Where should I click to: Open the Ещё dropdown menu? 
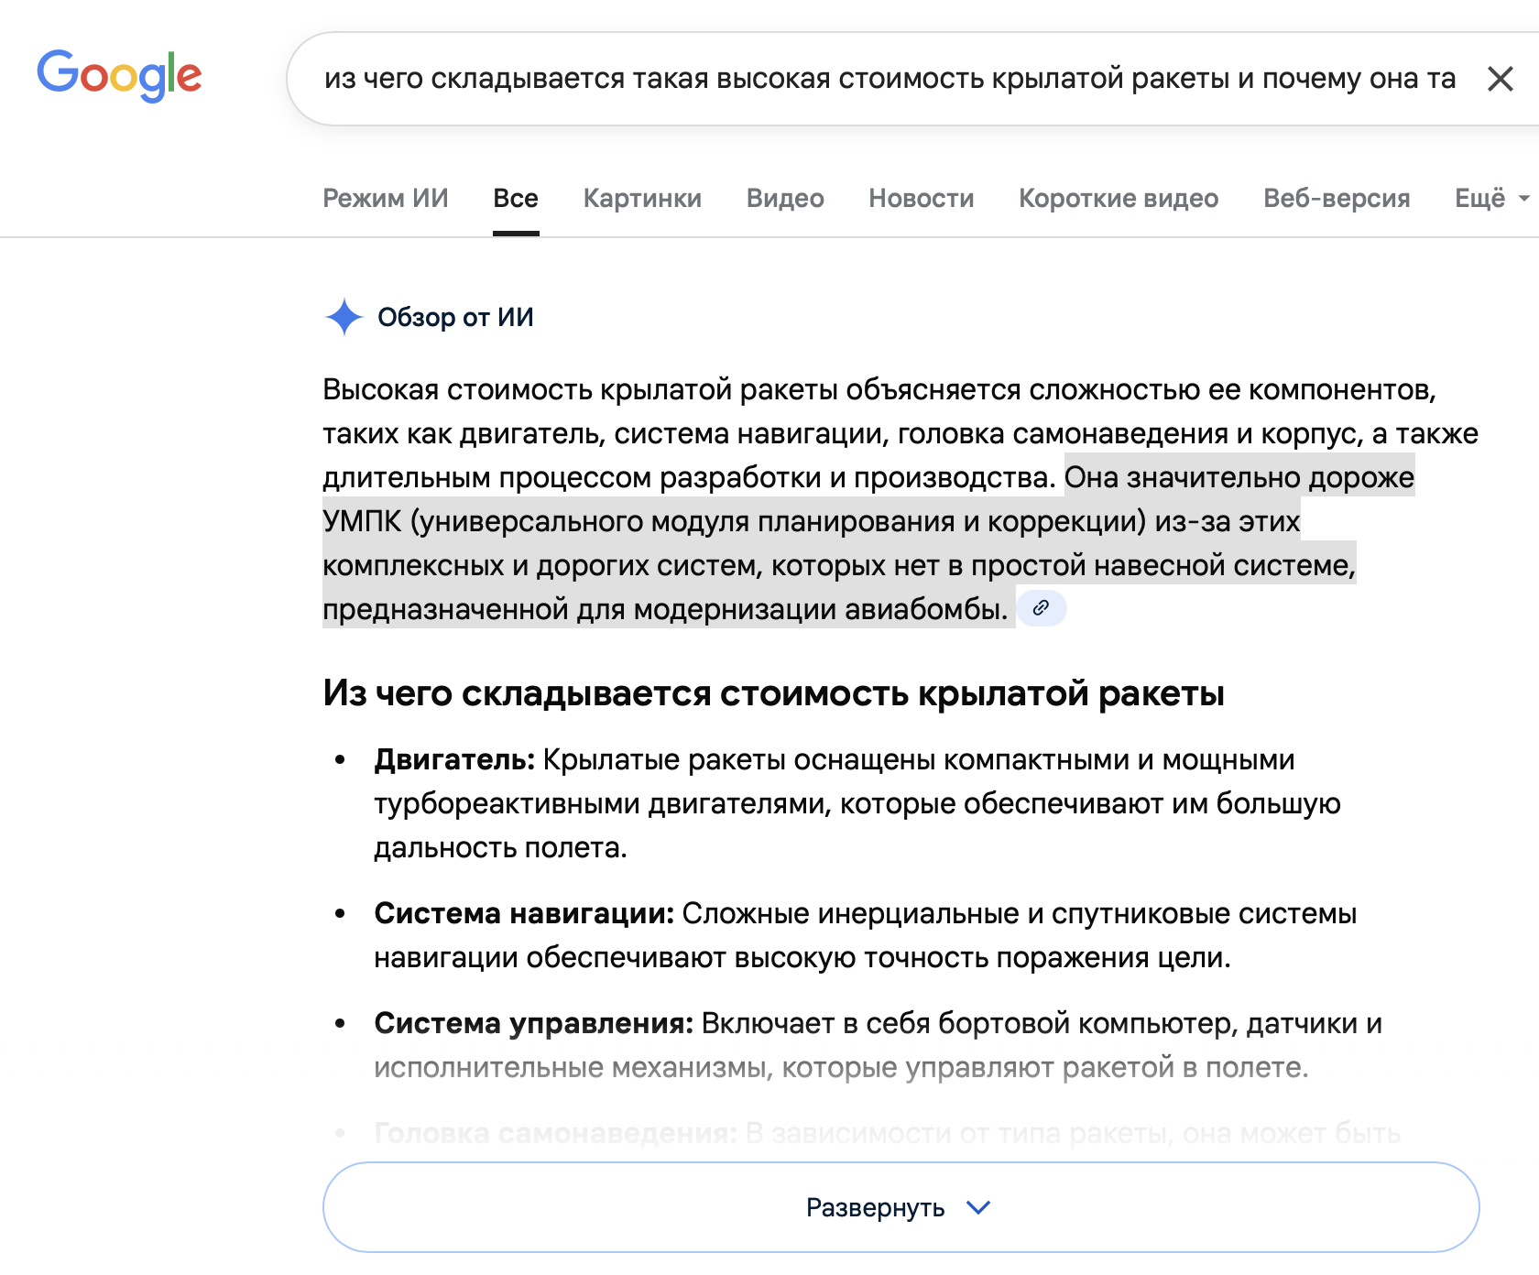(1479, 198)
